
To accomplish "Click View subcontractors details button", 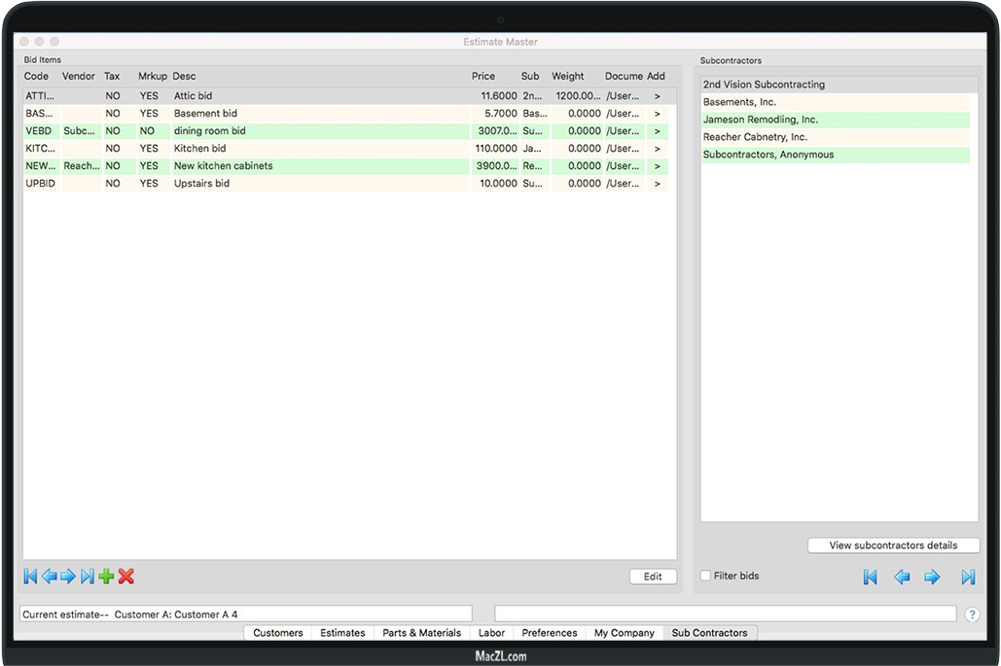I will click(893, 545).
